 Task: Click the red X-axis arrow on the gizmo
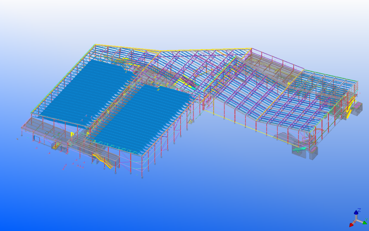click(351, 225)
